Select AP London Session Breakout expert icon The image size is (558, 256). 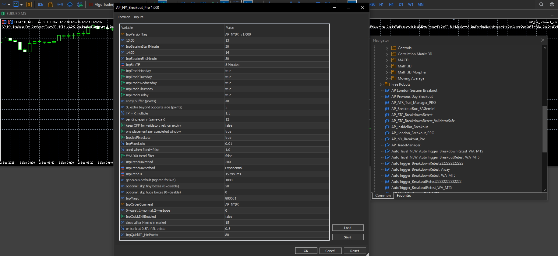click(387, 90)
